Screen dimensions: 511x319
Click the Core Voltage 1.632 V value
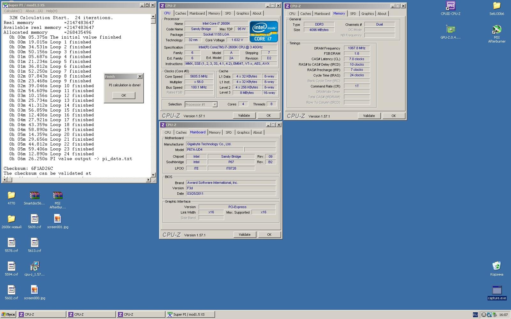point(237,40)
